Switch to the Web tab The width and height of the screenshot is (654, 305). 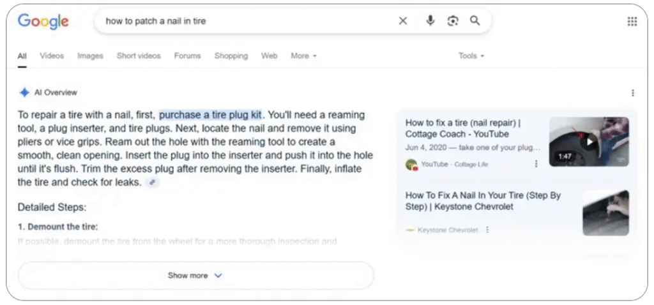tap(269, 56)
